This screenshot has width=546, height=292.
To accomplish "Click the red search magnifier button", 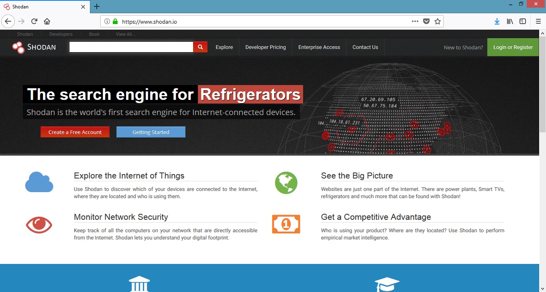I will 200,47.
